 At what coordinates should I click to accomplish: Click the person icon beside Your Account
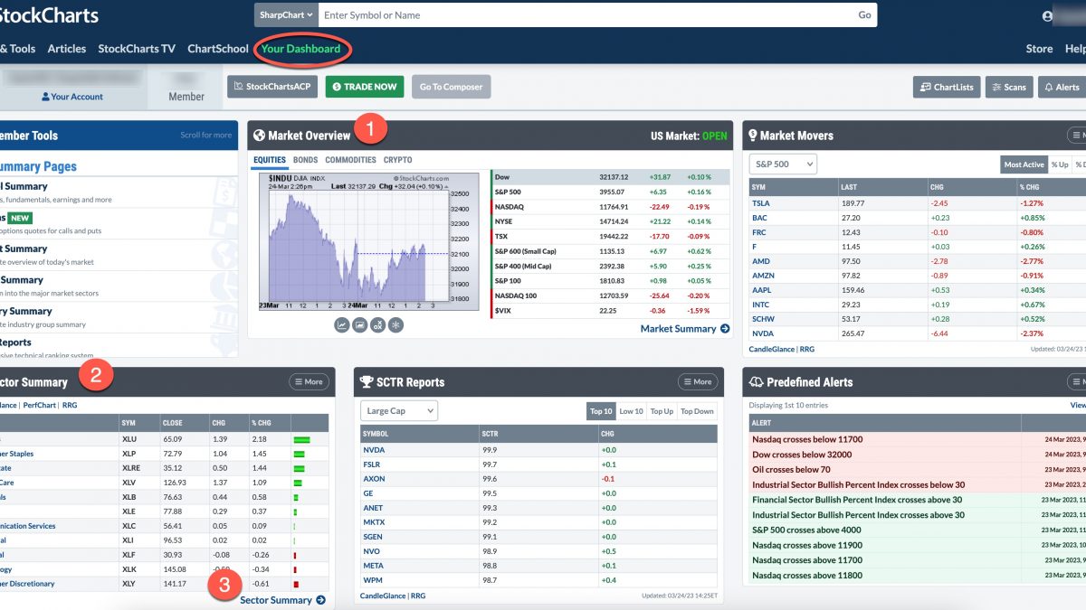[45, 97]
